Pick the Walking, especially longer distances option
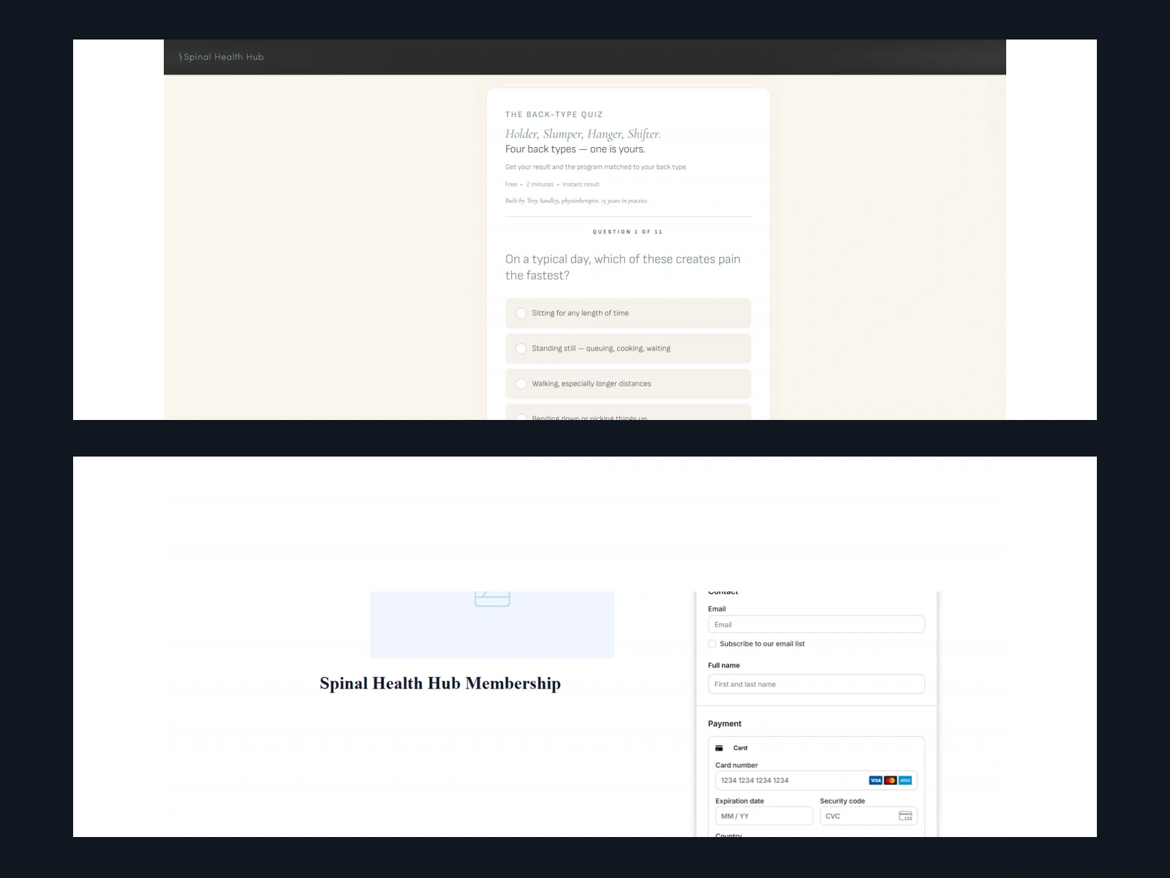The height and width of the screenshot is (878, 1170). pos(628,383)
